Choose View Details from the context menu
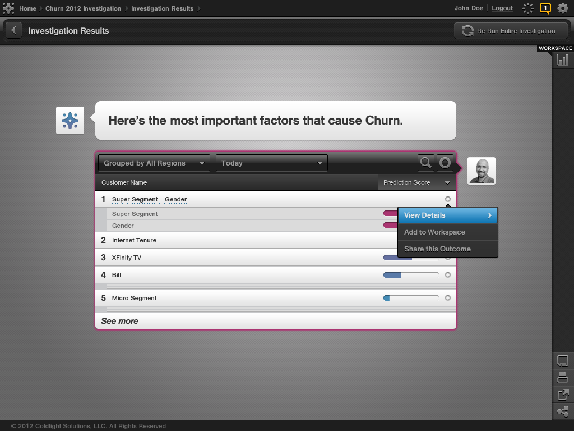 click(447, 215)
